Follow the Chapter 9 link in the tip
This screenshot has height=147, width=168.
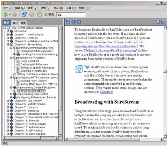click(x=106, y=92)
